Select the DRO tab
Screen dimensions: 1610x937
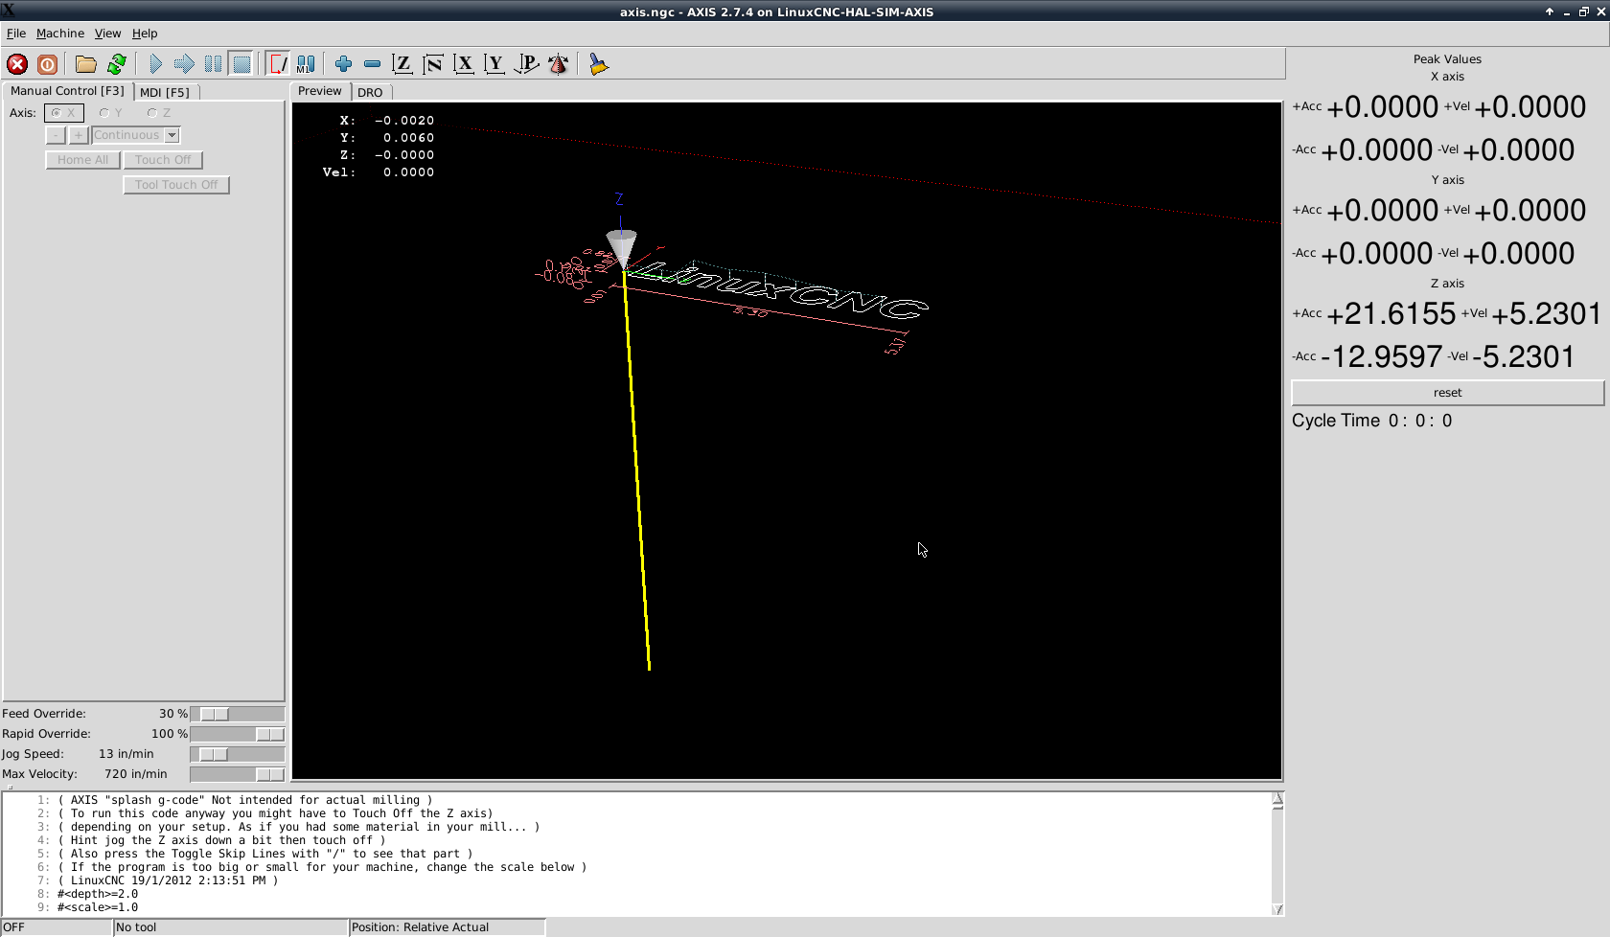[370, 93]
